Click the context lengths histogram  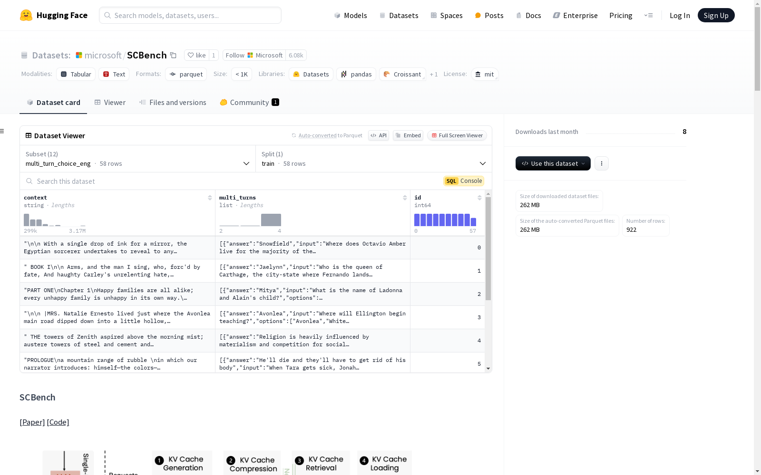click(x=55, y=220)
